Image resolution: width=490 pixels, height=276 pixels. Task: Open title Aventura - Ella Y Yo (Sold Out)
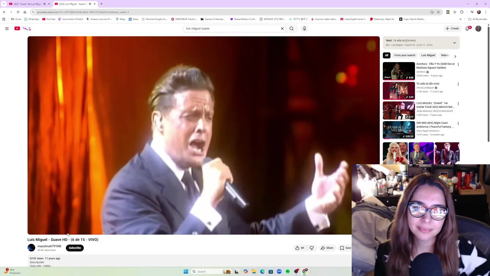[x=435, y=66]
